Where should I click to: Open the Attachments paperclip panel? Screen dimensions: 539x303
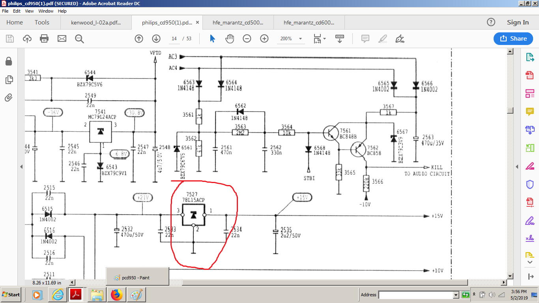[x=9, y=97]
